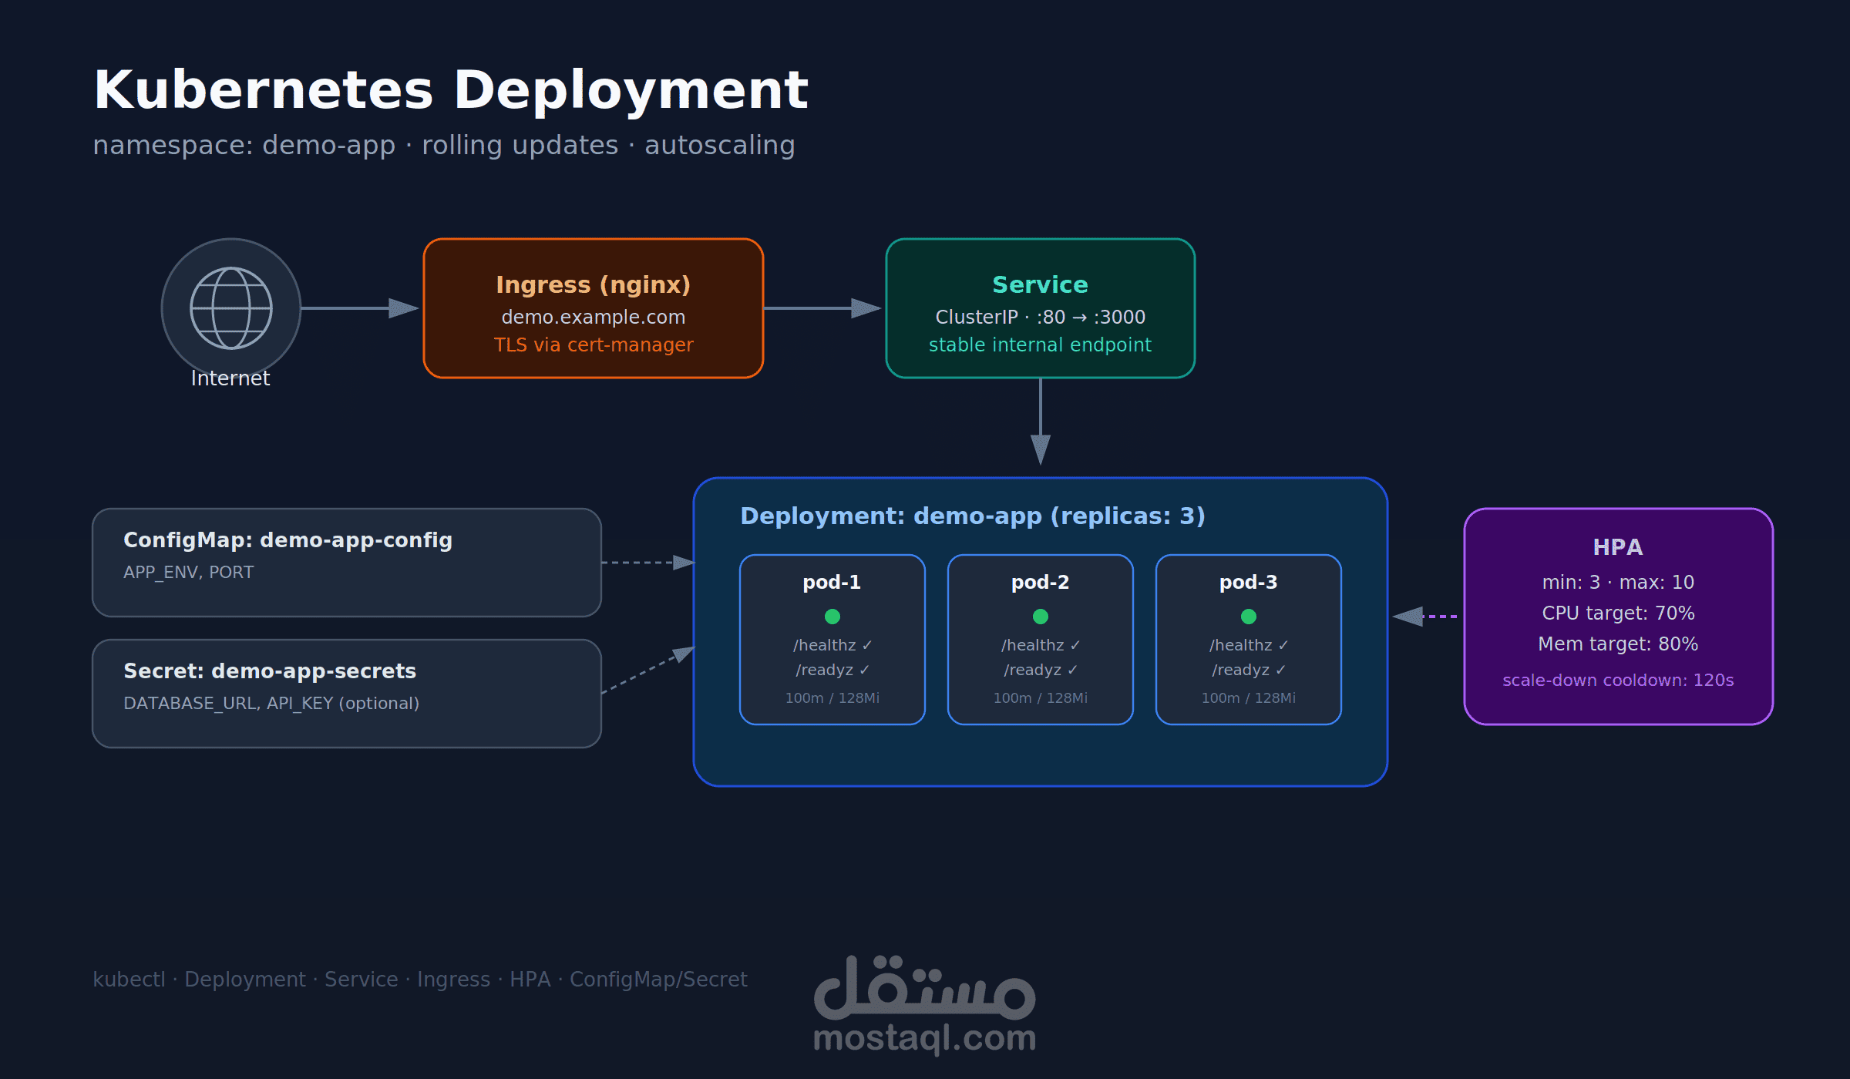Click the demo.example.com hostname text
The height and width of the screenshot is (1079, 1850).
[594, 317]
